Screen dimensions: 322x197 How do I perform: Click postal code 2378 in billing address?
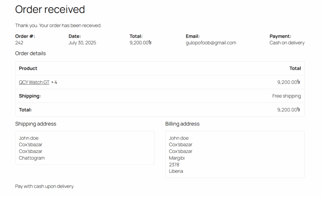coord(174,165)
